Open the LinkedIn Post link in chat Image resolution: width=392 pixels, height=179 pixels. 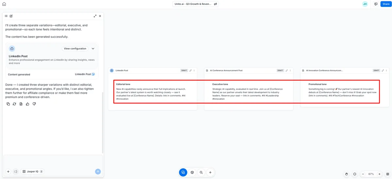(85, 74)
